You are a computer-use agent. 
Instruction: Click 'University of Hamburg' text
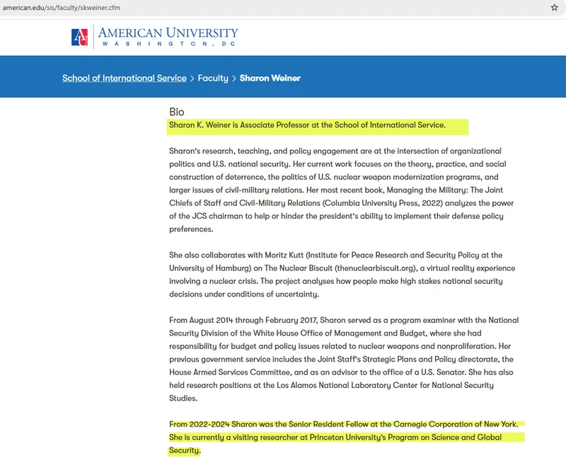point(210,268)
